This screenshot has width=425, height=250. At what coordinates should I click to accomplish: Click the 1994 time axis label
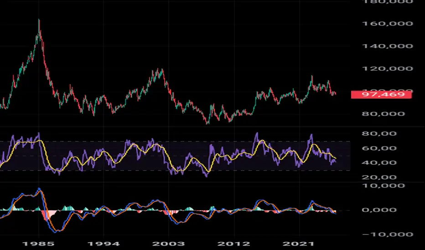click(103, 244)
